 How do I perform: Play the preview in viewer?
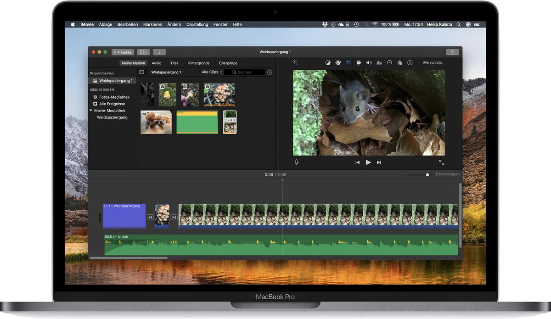click(368, 162)
